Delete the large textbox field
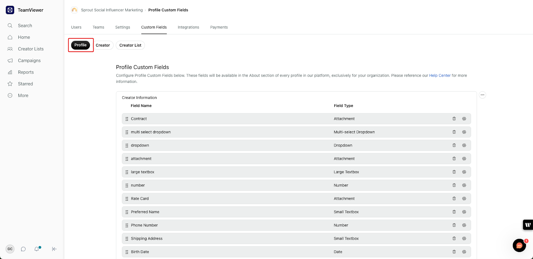 pos(454,172)
